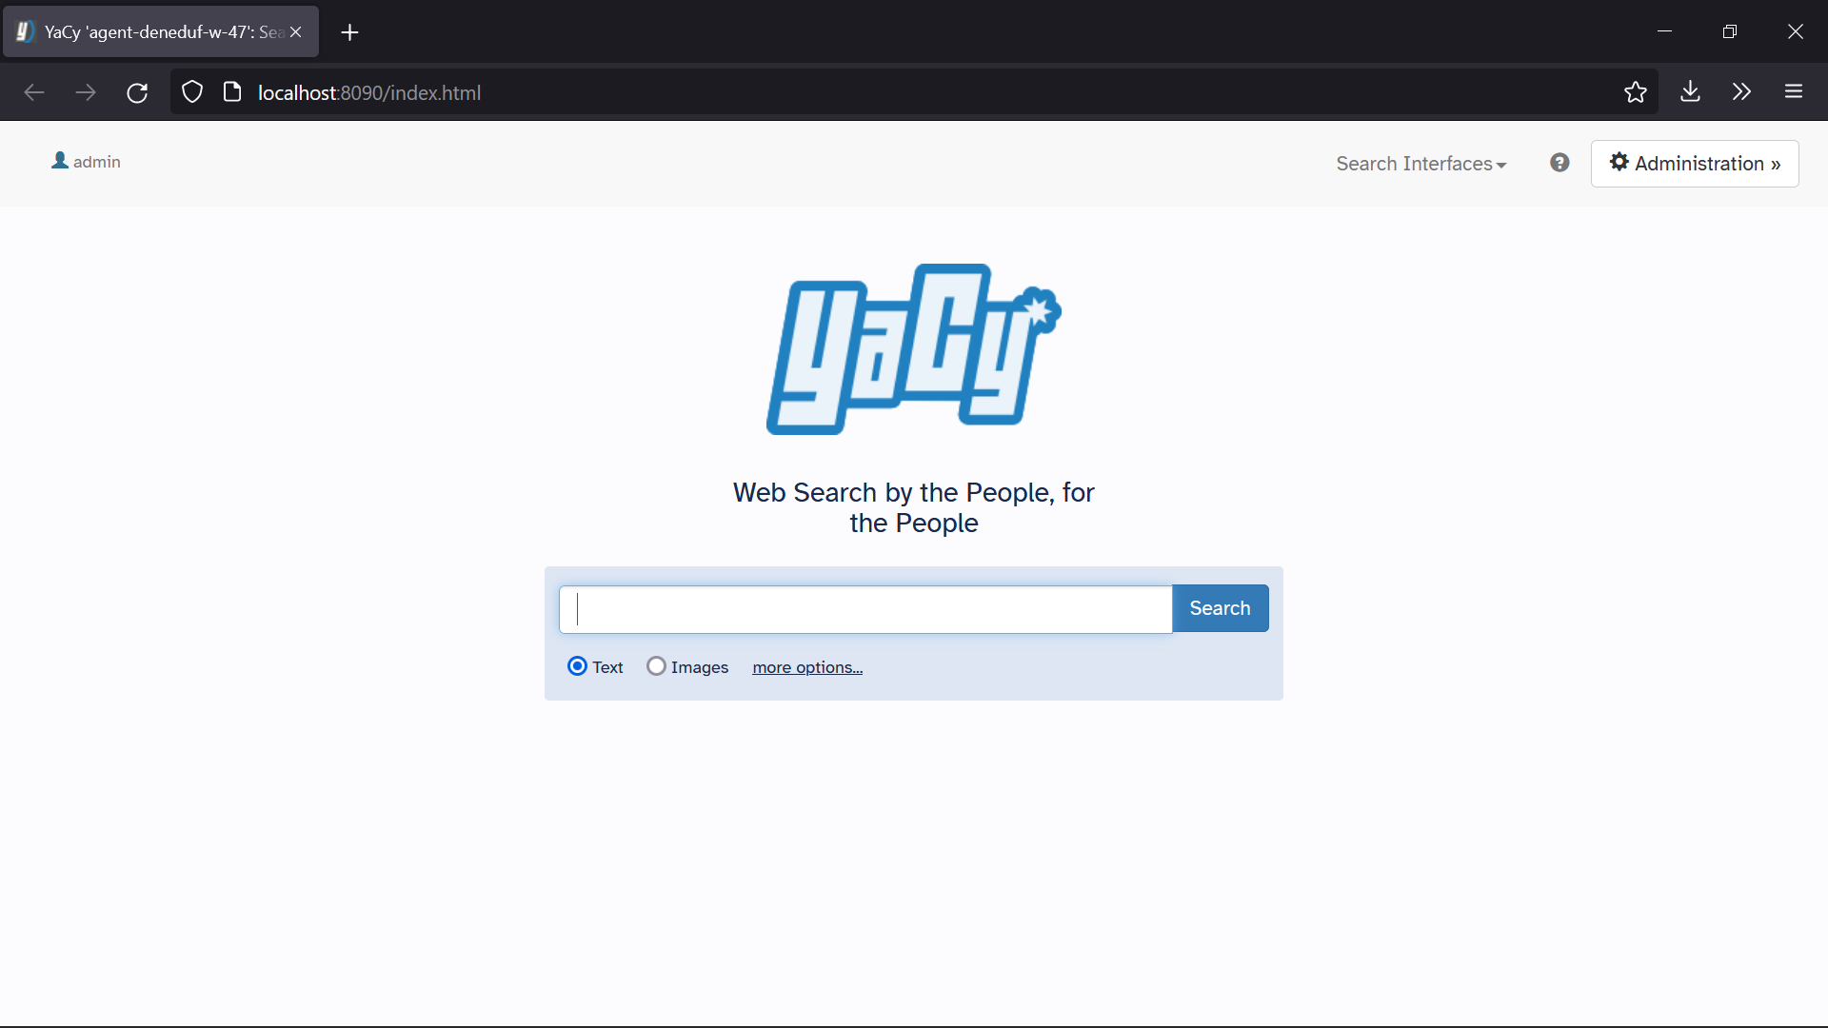
Task: Open tracking protection shield icon
Action: [192, 92]
